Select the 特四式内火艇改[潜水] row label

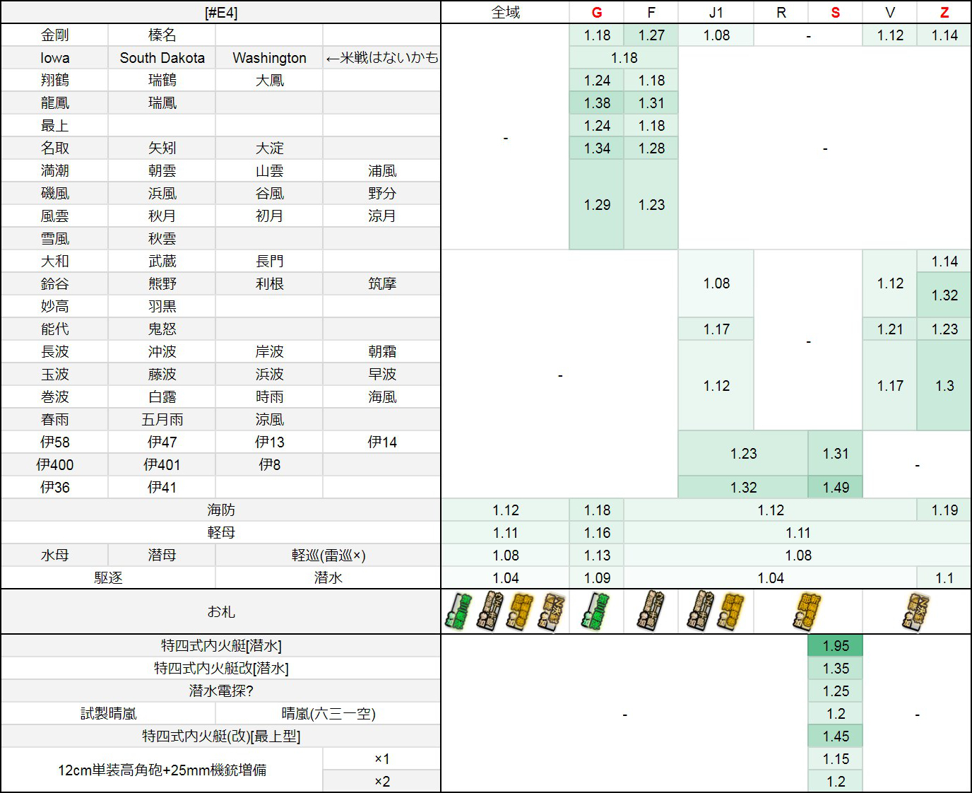(x=221, y=669)
